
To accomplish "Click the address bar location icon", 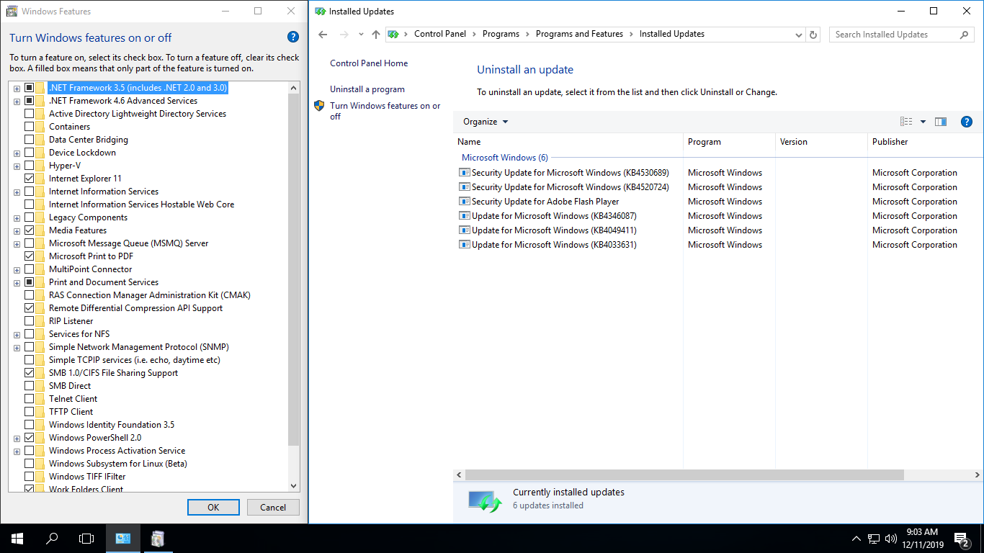I will (393, 35).
